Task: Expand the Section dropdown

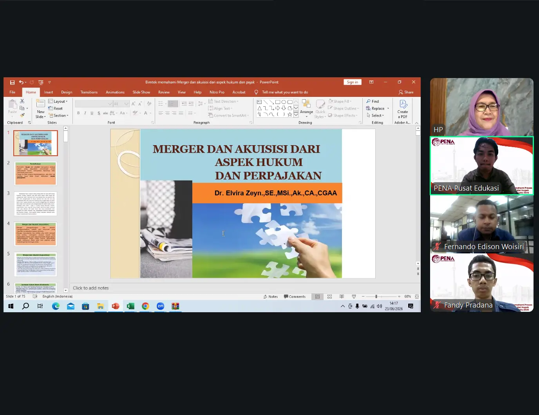Action: (58, 115)
